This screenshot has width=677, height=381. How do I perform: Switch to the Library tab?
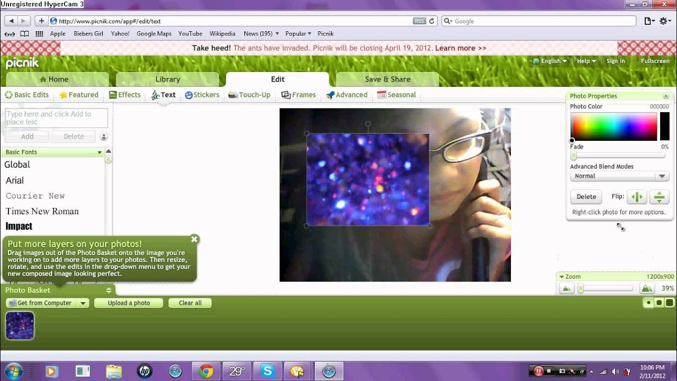(x=168, y=79)
